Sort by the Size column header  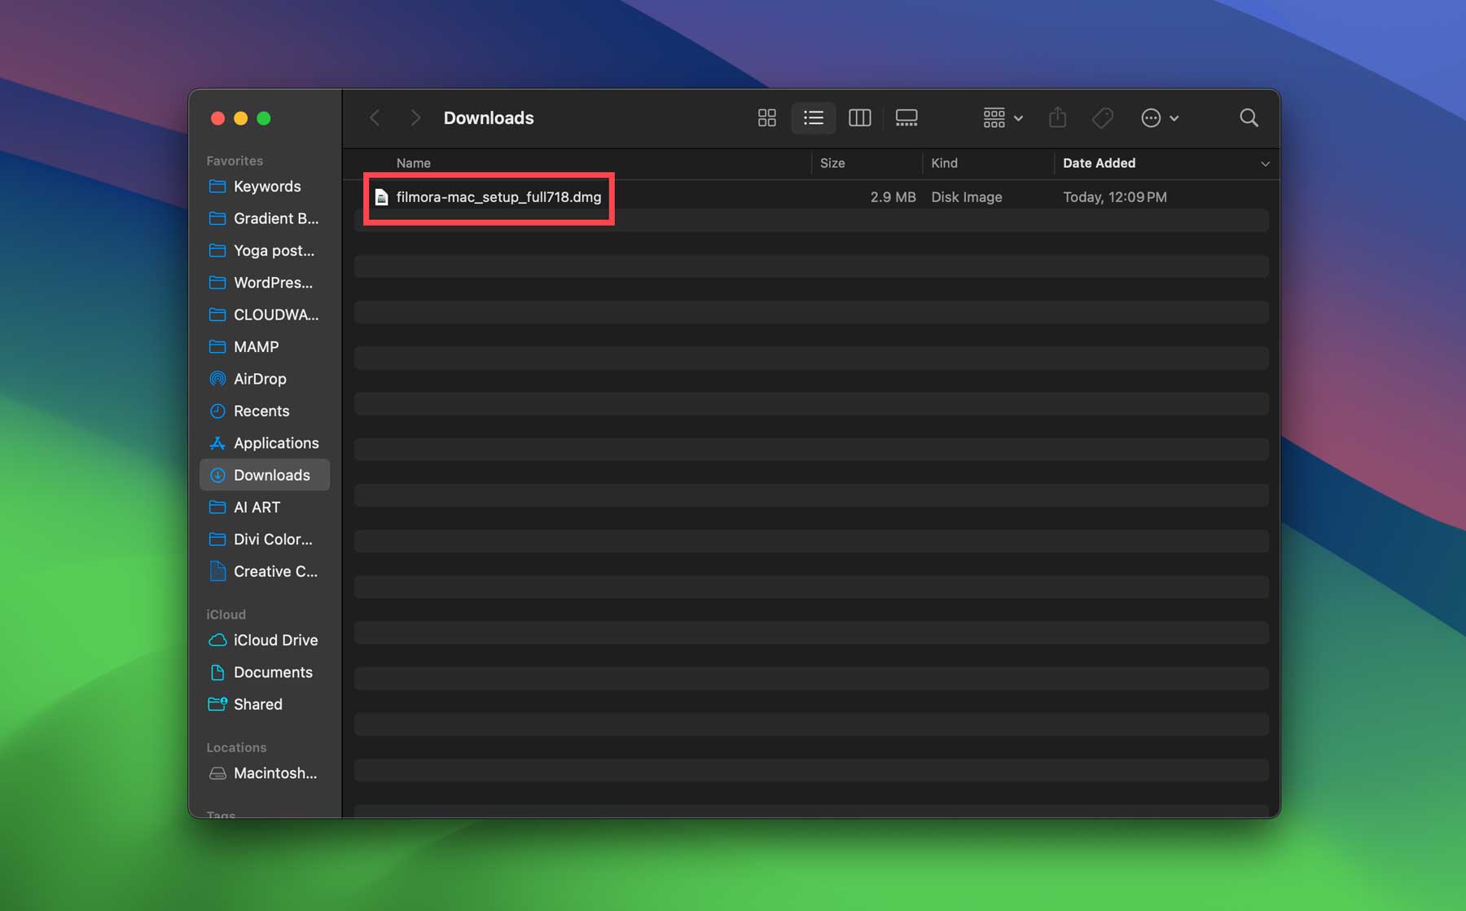pyautogui.click(x=832, y=163)
